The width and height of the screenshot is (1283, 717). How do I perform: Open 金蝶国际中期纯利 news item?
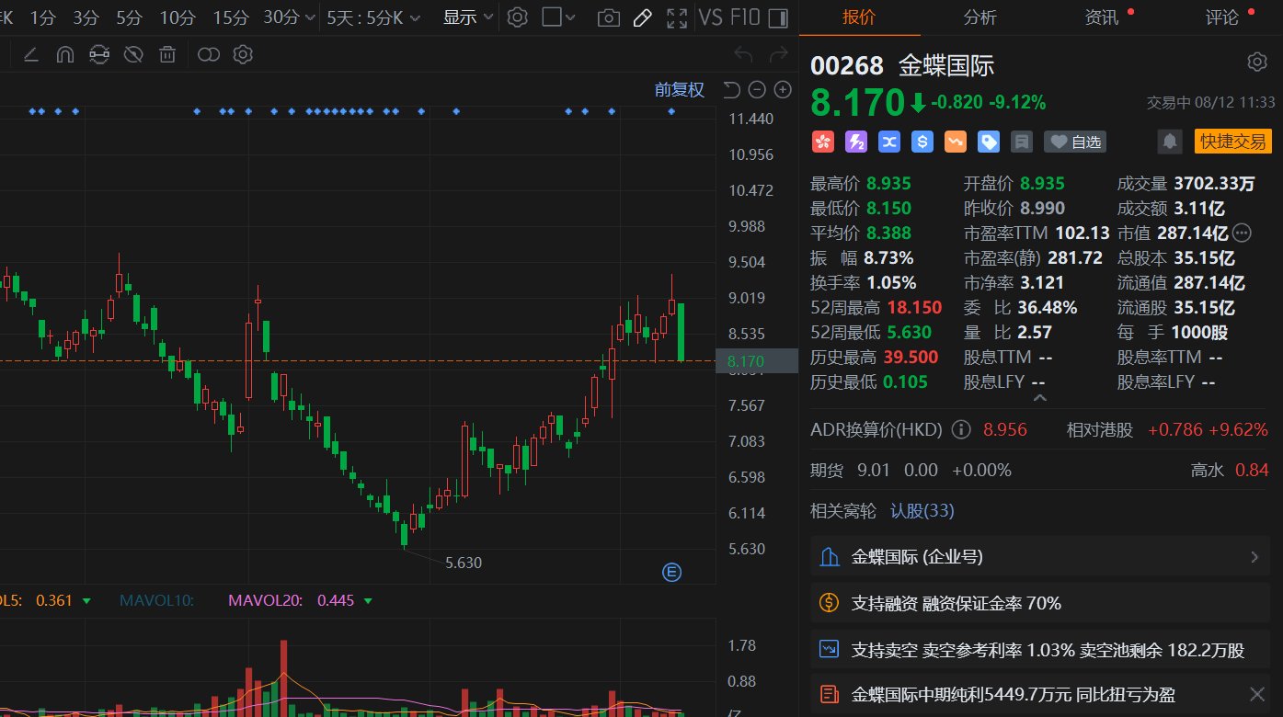[1014, 695]
